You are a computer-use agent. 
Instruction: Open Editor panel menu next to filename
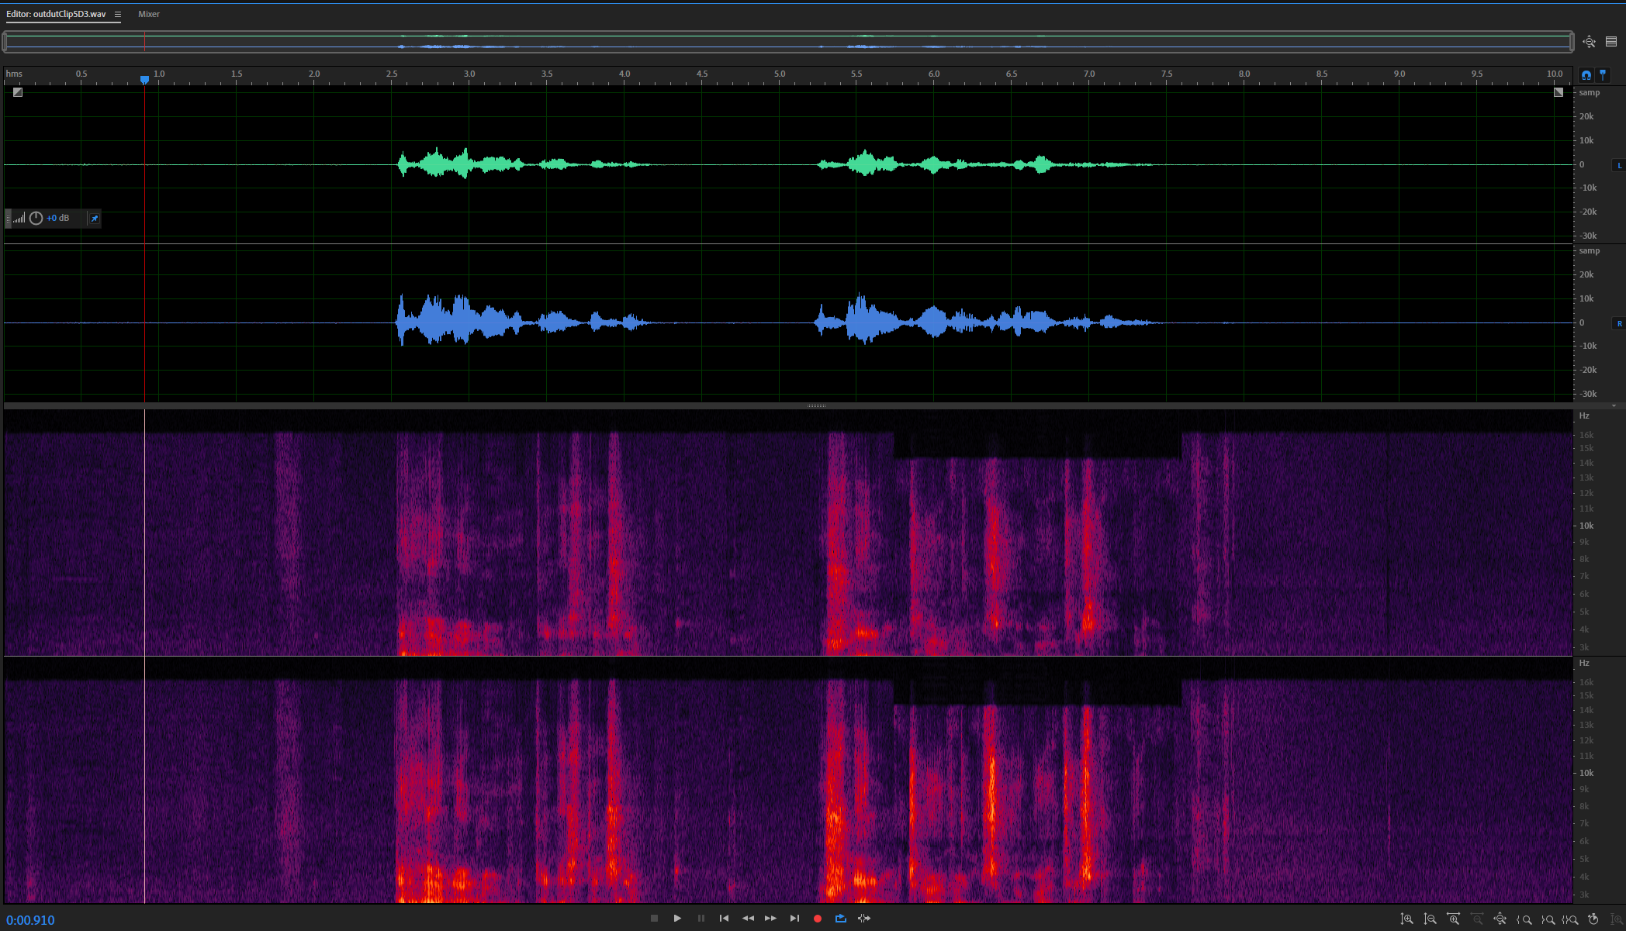click(x=118, y=14)
